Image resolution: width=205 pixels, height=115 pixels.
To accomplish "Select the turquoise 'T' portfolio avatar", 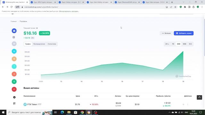I will 14,66.
